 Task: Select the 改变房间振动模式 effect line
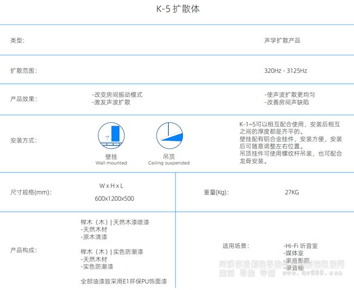[x=117, y=95]
